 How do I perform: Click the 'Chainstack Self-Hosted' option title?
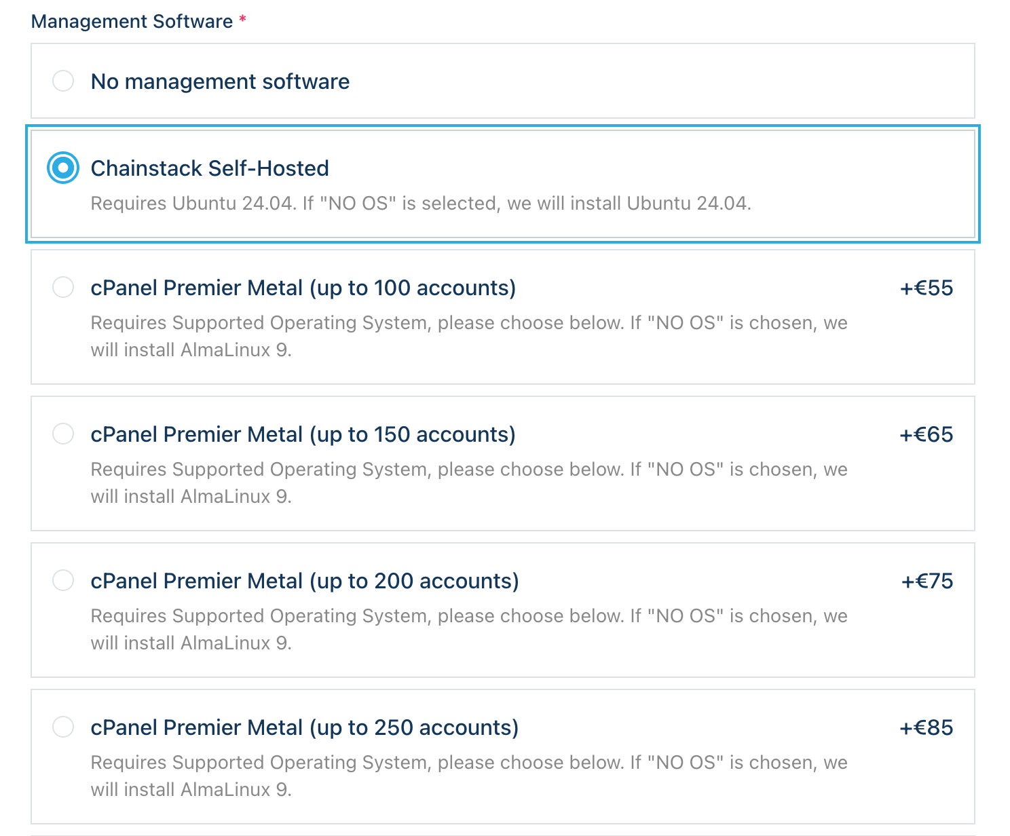pos(210,168)
